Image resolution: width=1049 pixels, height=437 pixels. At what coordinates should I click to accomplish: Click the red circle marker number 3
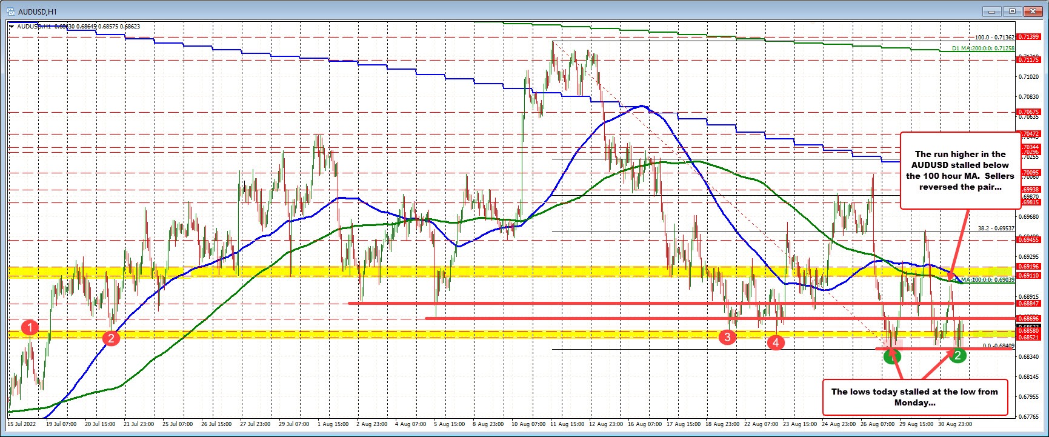point(727,337)
